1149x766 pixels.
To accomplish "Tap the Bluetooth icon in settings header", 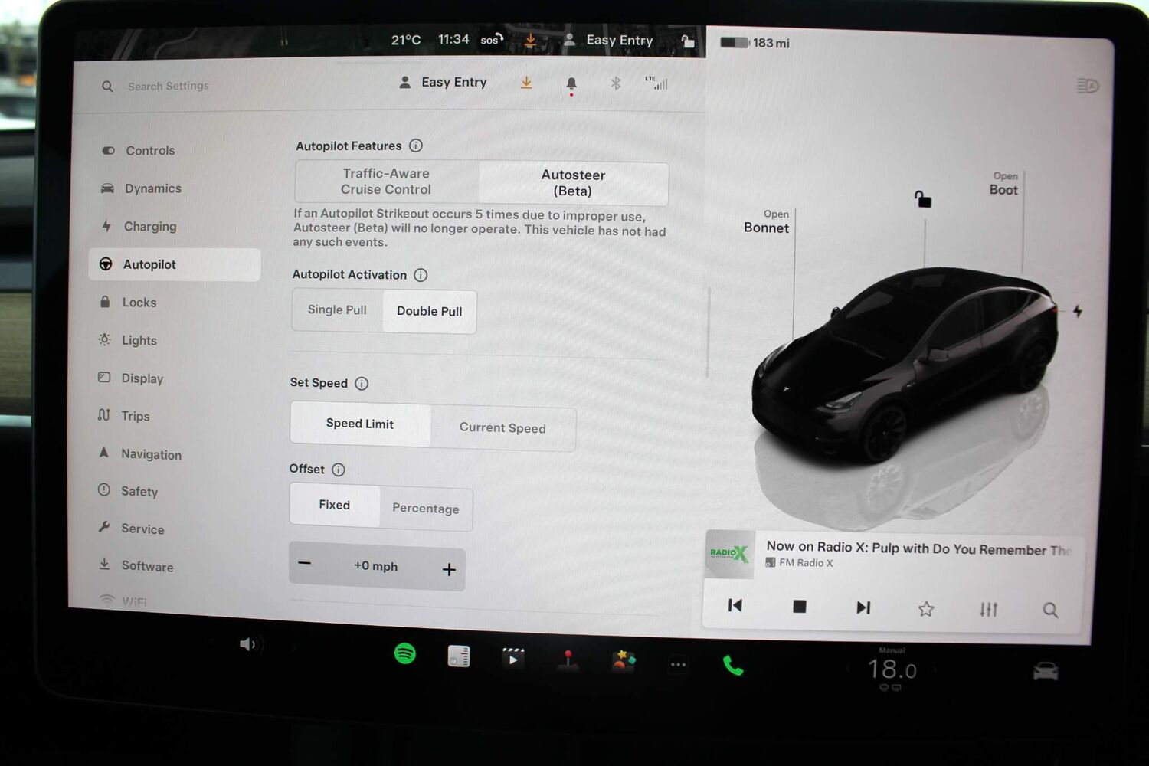I will [x=615, y=83].
